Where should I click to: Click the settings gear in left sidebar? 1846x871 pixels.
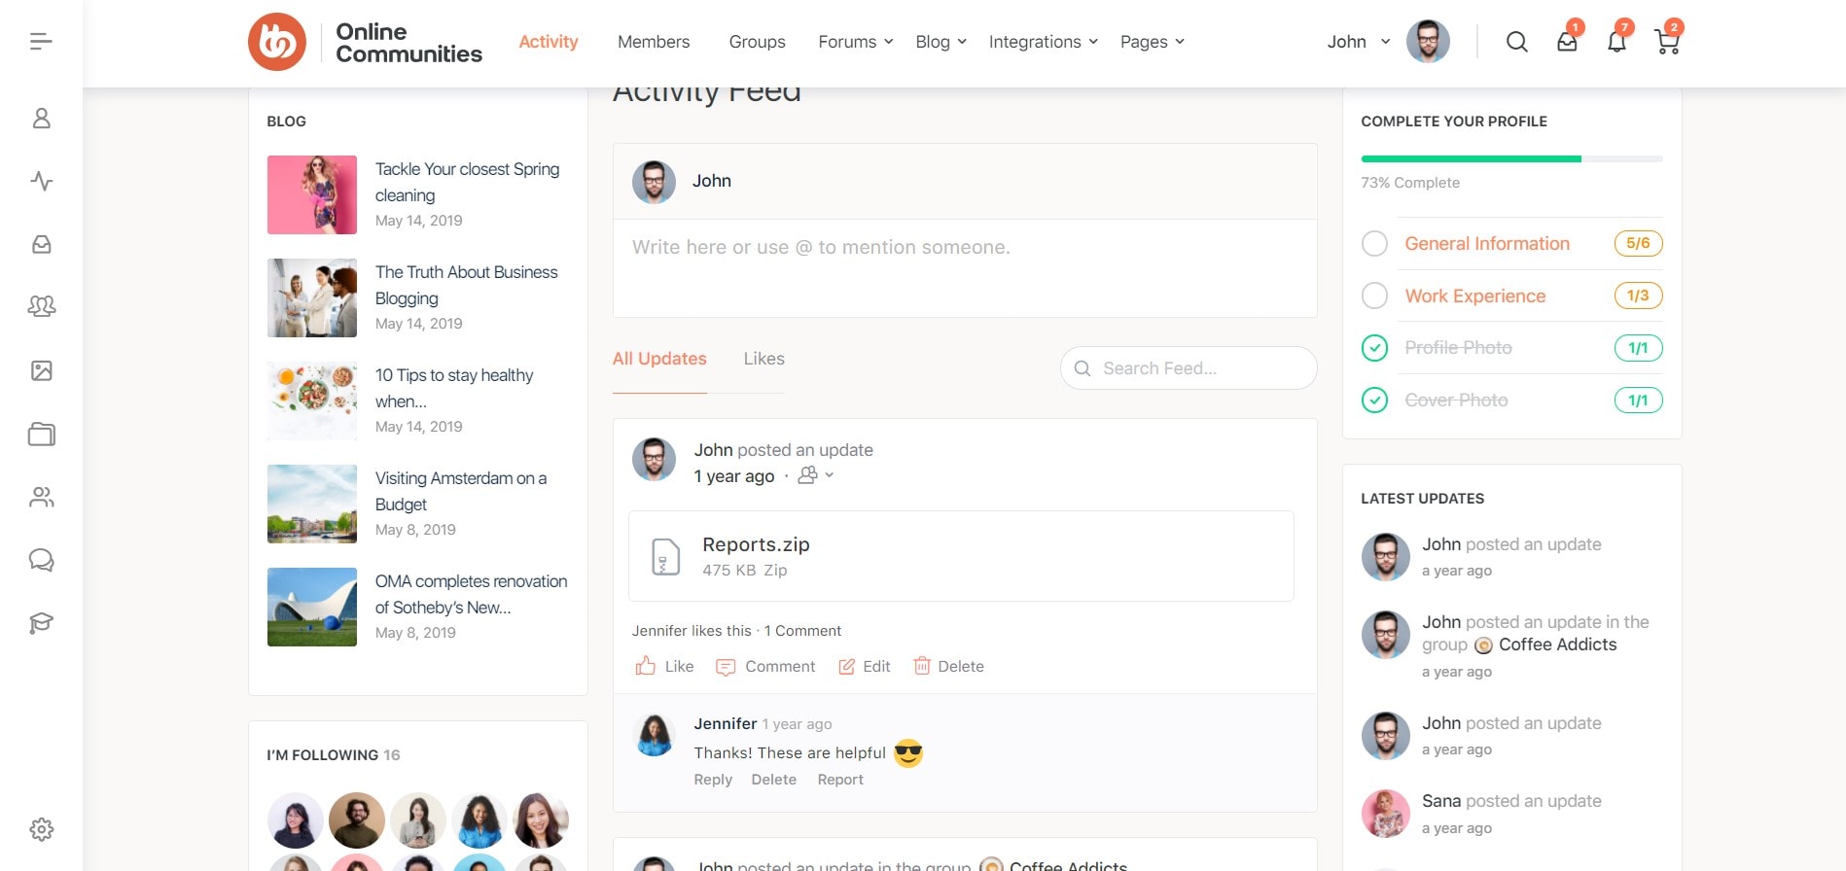41,829
